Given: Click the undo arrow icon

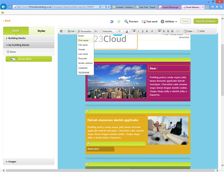Looking at the screenshot, I should tap(112, 22).
